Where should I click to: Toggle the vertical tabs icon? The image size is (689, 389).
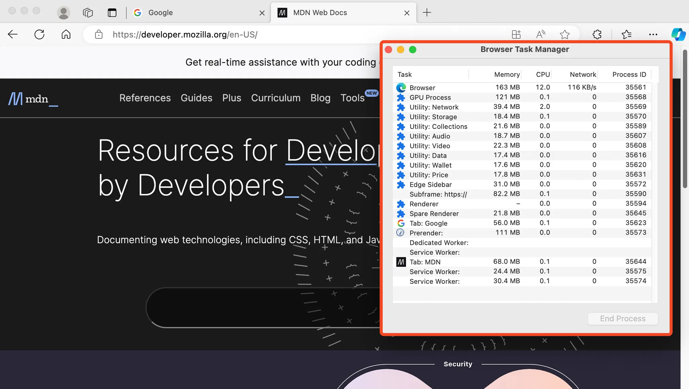(112, 13)
